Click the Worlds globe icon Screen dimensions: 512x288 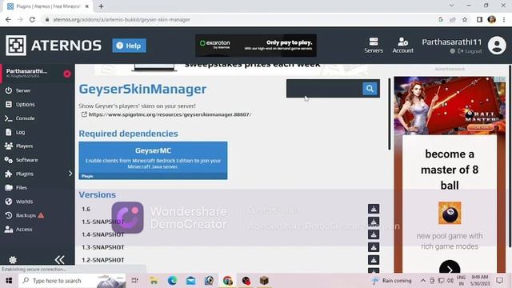coord(9,202)
